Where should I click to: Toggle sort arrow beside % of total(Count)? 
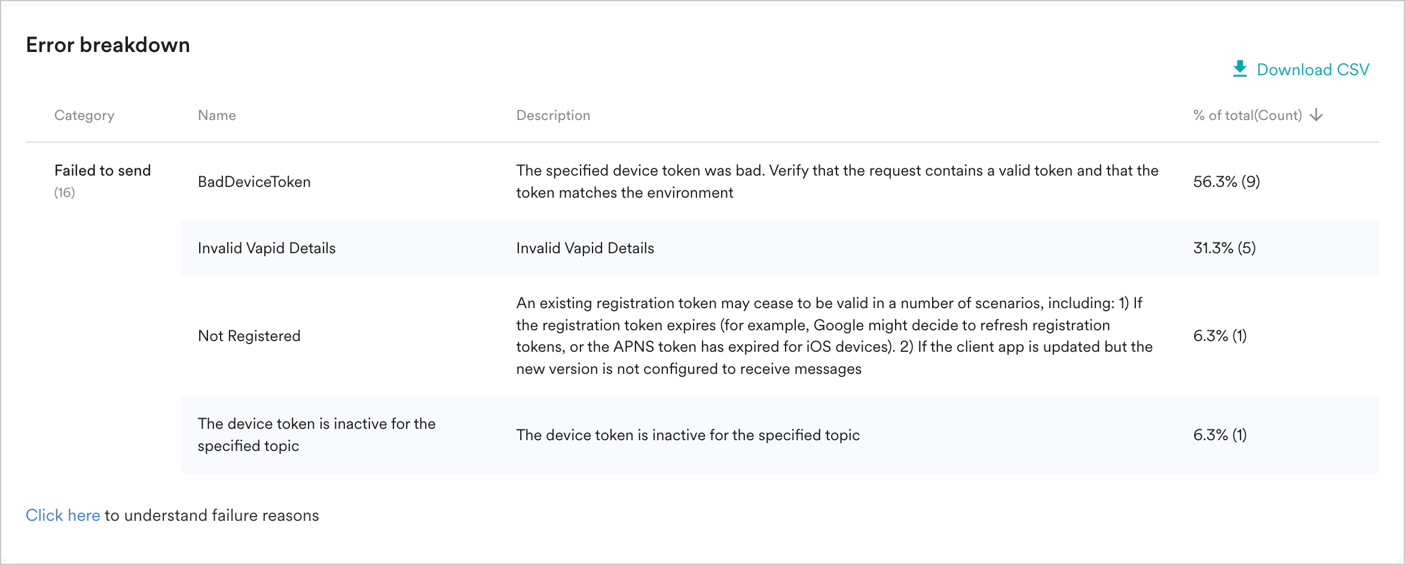coord(1316,115)
